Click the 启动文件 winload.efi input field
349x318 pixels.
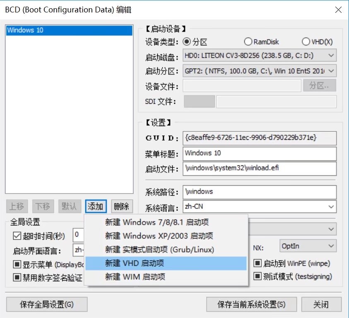pyautogui.click(x=260, y=169)
